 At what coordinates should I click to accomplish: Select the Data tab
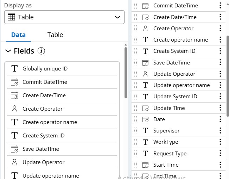18,35
